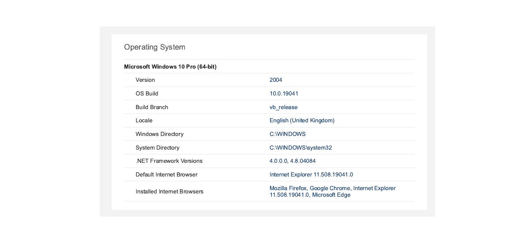Select the 4.0.0.0, 4.8.04084 value
Viewport: 531px width, 243px height.
[293, 161]
